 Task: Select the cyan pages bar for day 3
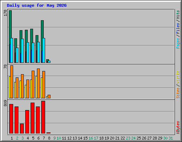pos(22,51)
